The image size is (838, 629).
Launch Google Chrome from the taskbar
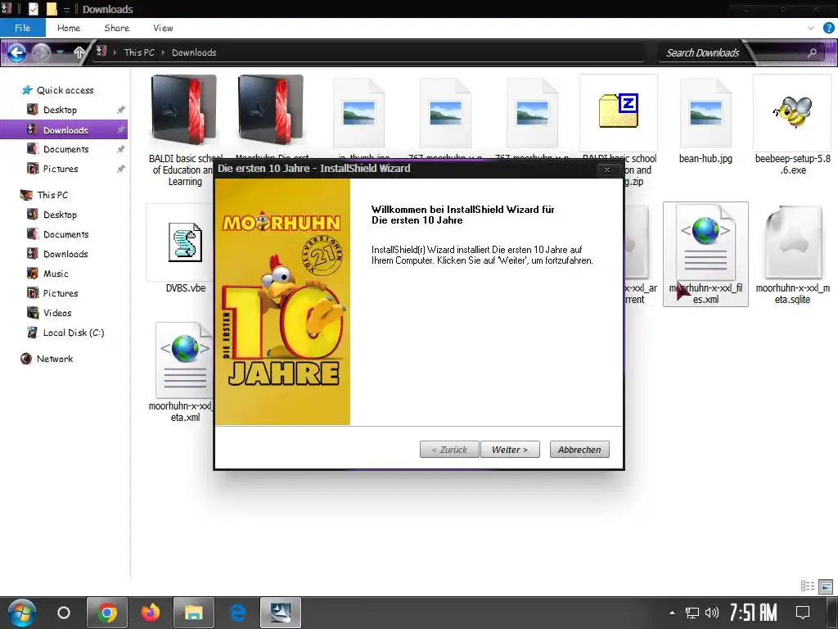coord(107,613)
